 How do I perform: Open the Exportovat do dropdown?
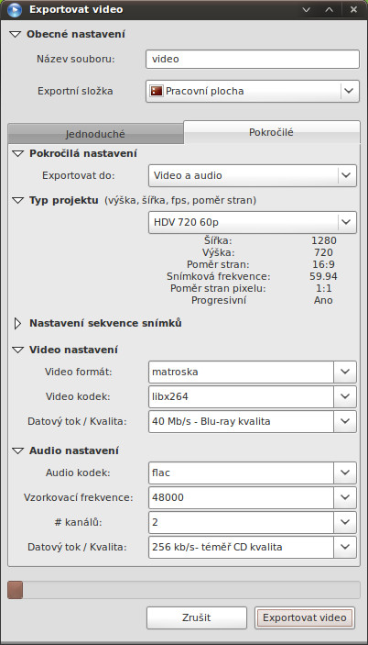pos(253,175)
